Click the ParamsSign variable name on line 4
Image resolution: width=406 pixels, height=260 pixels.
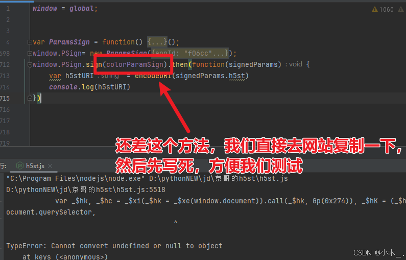69,42
